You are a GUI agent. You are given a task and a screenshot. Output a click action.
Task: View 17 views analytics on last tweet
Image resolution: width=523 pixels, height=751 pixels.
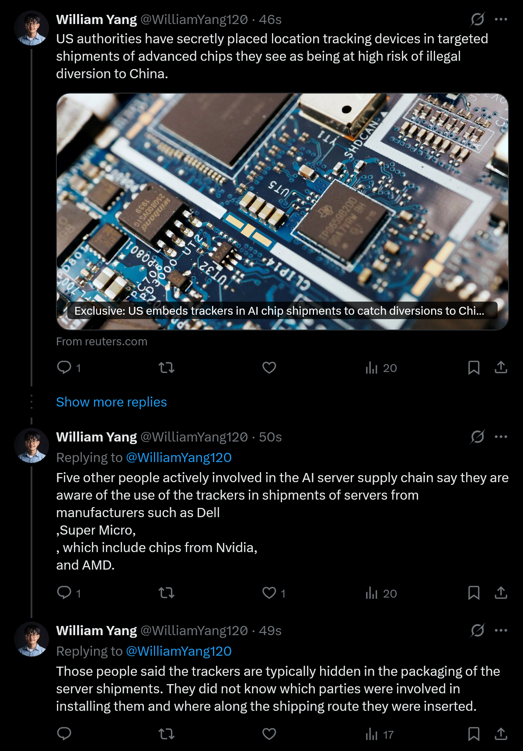click(x=380, y=734)
